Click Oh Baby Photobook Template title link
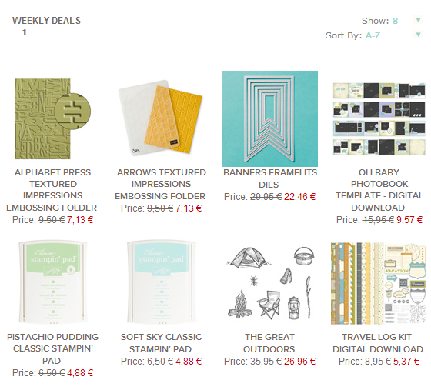The width and height of the screenshot is (431, 390). [379, 190]
